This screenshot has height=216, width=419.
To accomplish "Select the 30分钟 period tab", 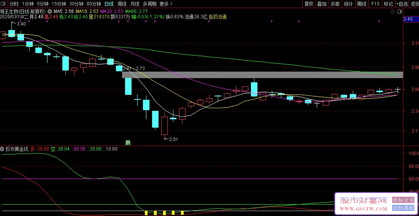I will pyautogui.click(x=76, y=4).
